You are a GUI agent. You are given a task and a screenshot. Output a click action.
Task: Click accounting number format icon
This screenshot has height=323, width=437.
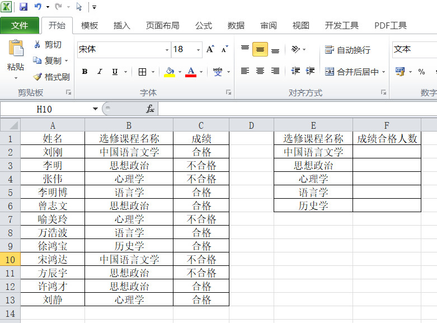(x=400, y=72)
